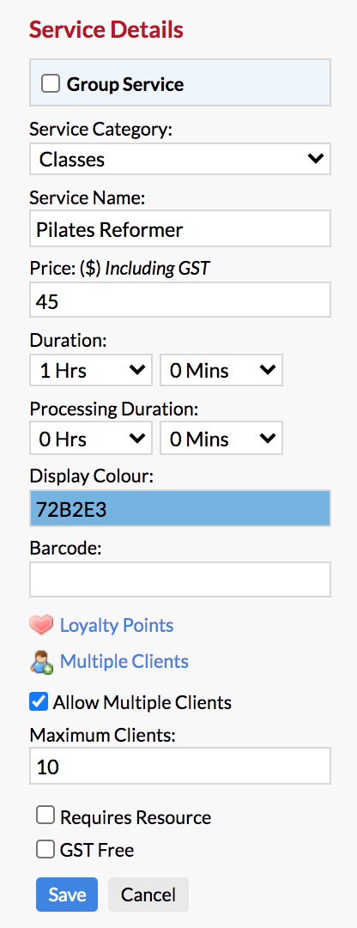The image size is (357, 928).
Task: Open the Duration hours dropdown
Action: [x=91, y=370]
